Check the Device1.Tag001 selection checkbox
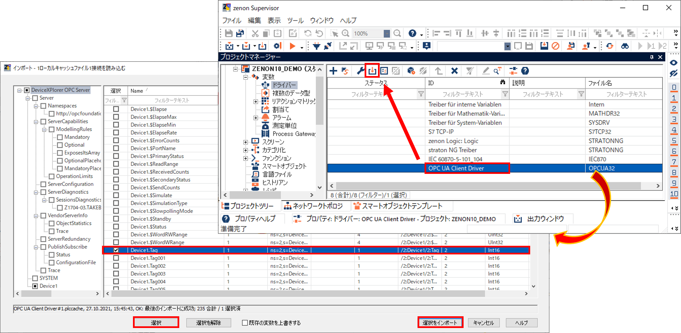 coord(116,258)
